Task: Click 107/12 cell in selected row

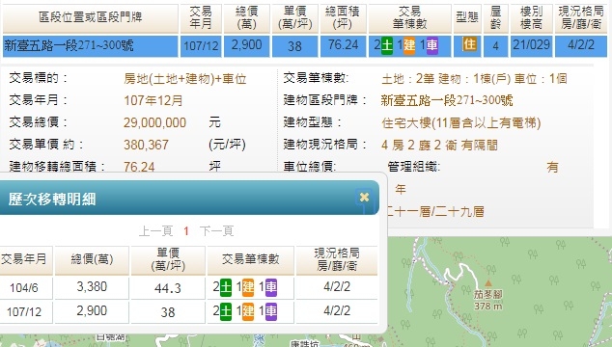Action: coord(201,46)
